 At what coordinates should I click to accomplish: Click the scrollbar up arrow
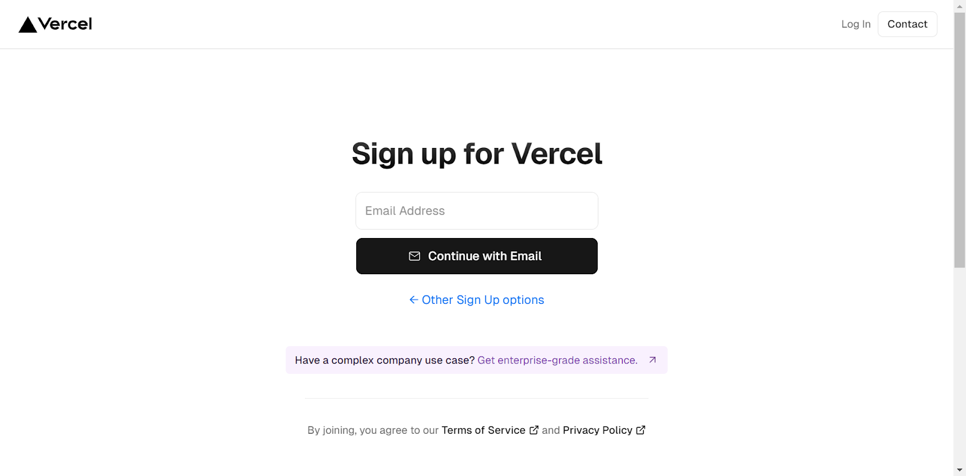[960, 5]
